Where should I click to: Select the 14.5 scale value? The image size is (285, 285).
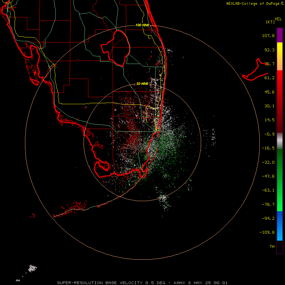269,120
